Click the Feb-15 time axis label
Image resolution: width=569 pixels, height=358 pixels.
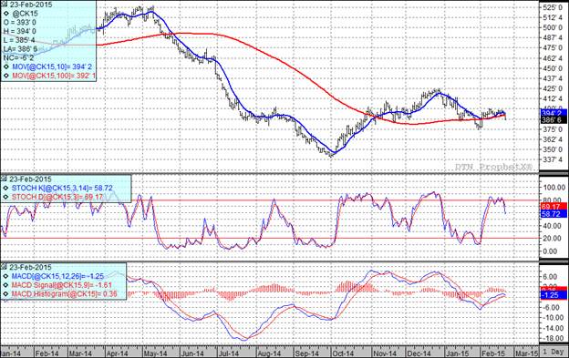point(493,353)
